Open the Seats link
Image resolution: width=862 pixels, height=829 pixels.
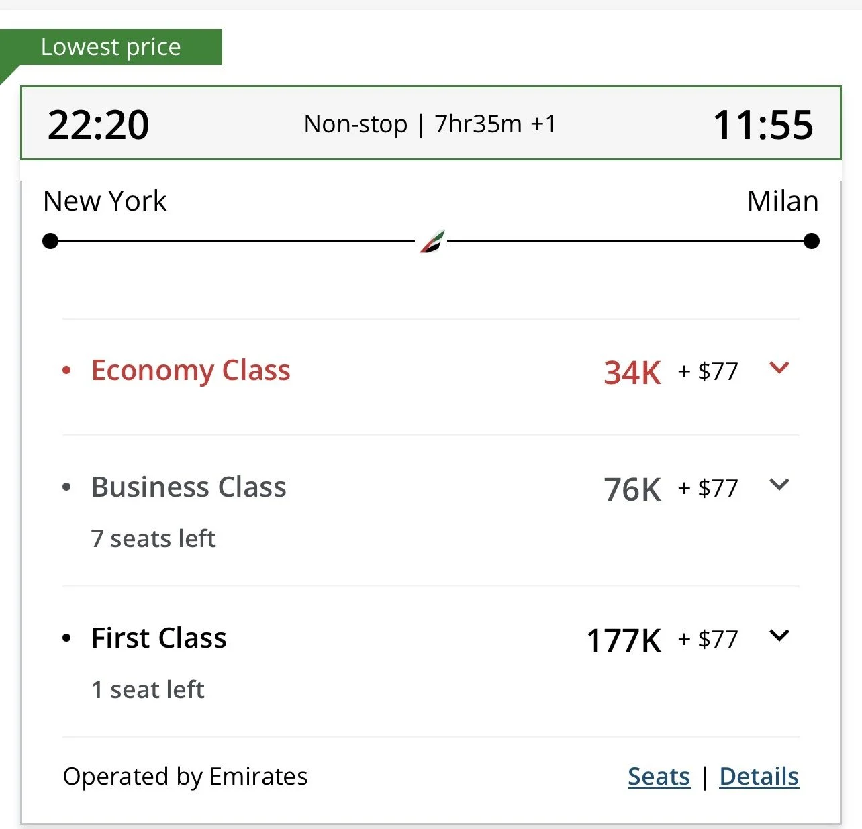pyautogui.click(x=659, y=777)
